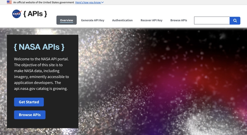Open the Authentication nav item
Image resolution: width=247 pixels, height=135 pixels.
122,20
